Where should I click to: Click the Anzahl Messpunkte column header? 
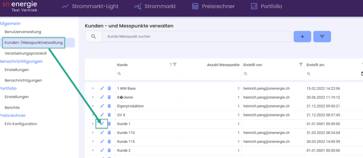(x=223, y=65)
